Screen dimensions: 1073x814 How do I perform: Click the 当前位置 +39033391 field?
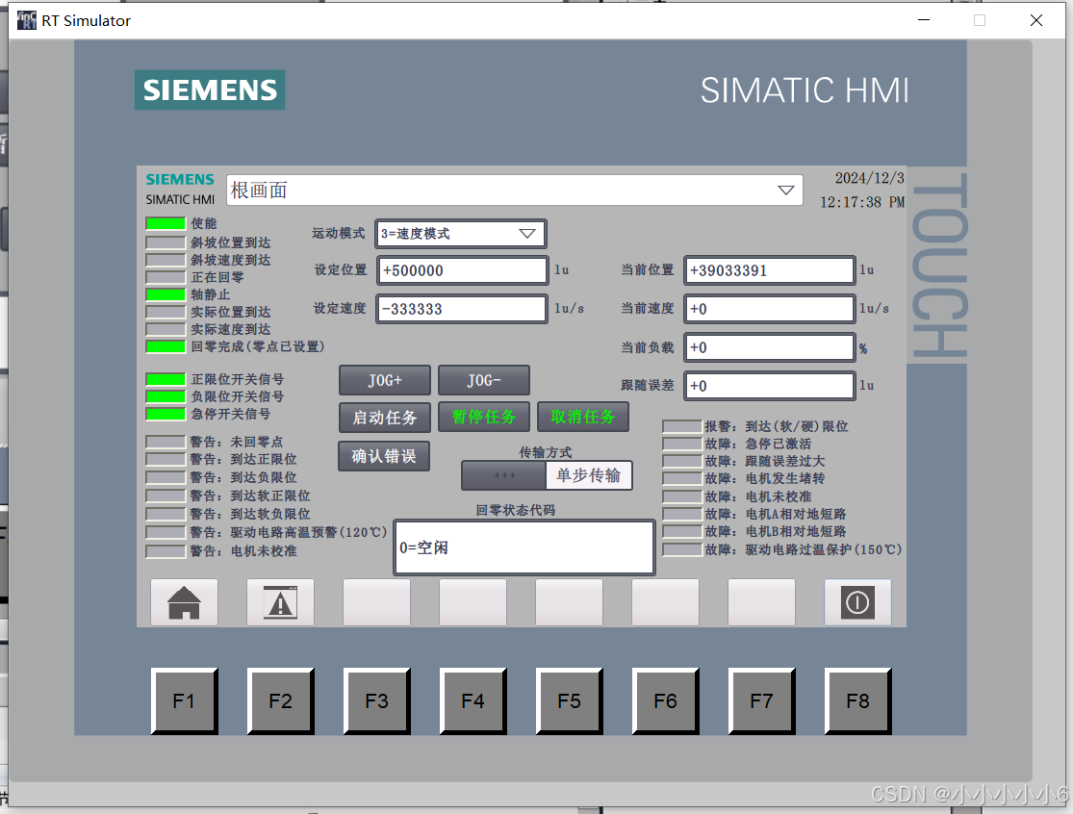[770, 270]
